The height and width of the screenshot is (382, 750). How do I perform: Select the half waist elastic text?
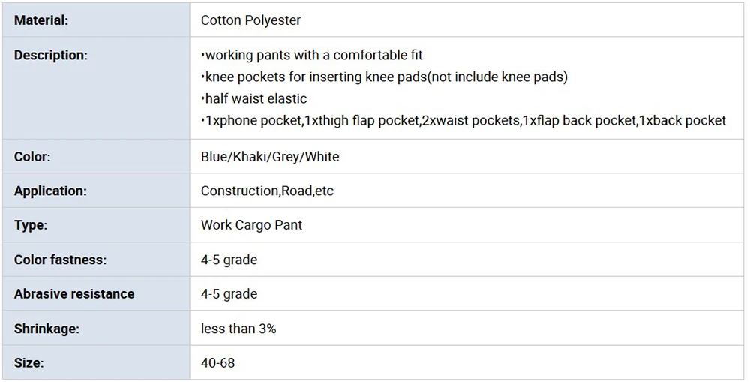(254, 98)
